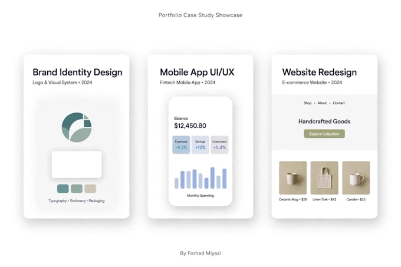Open the About nav link
Screen dimensions: 401x267
click(x=322, y=103)
